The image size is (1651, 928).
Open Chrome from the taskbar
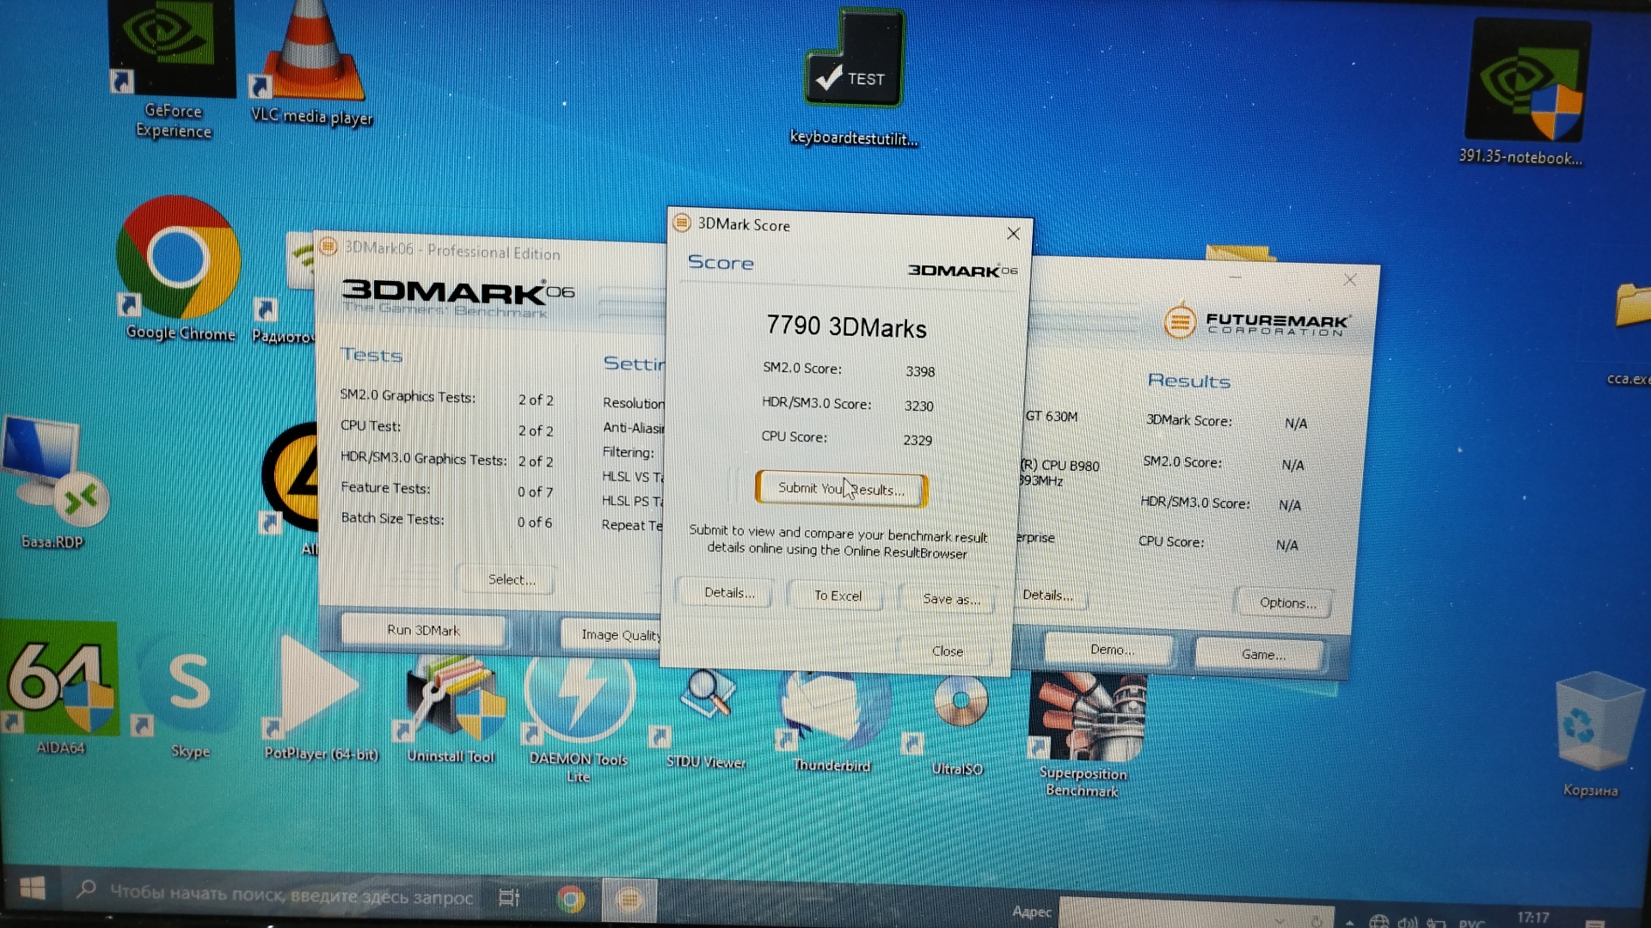(569, 899)
